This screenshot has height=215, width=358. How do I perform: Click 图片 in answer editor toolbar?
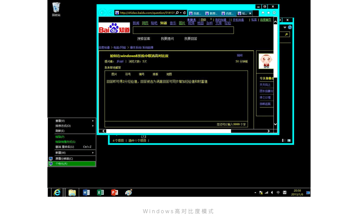114,74
